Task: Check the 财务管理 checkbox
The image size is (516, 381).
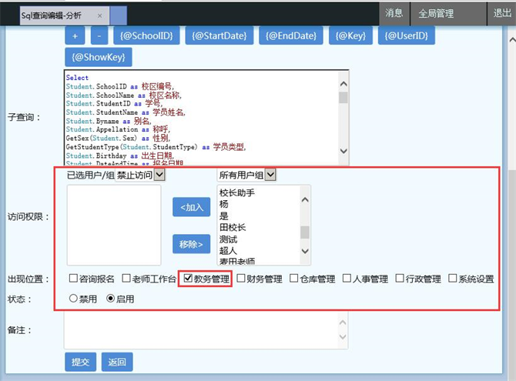Action: tap(241, 279)
